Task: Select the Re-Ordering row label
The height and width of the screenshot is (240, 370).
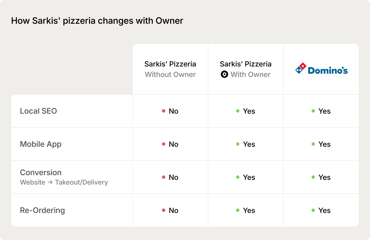Action: coord(42,210)
